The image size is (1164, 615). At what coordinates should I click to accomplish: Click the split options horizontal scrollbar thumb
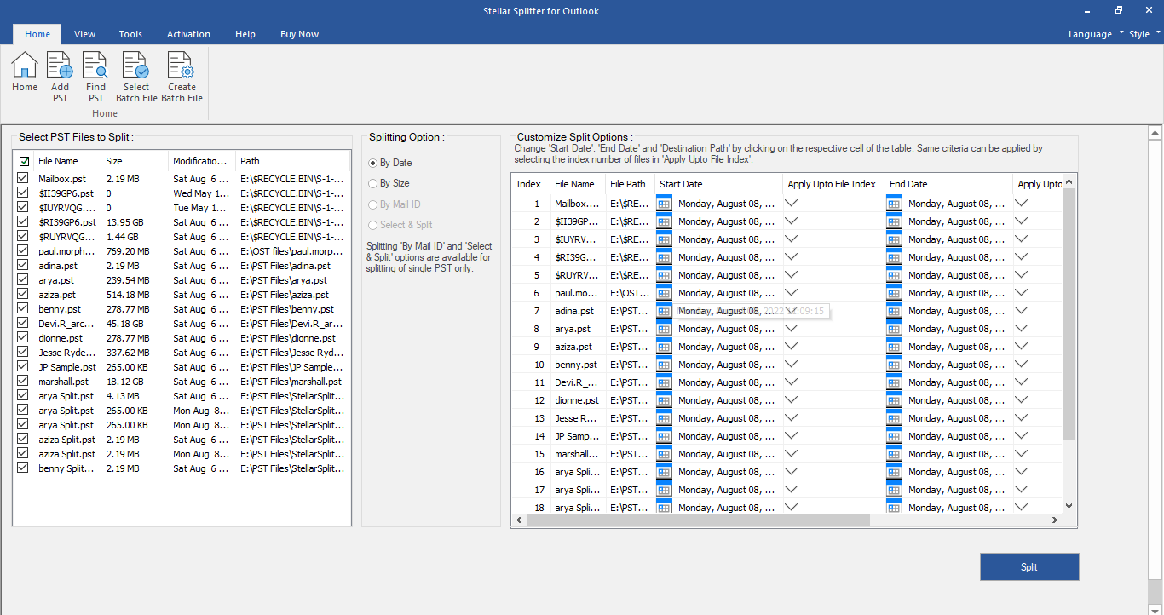coord(698,520)
